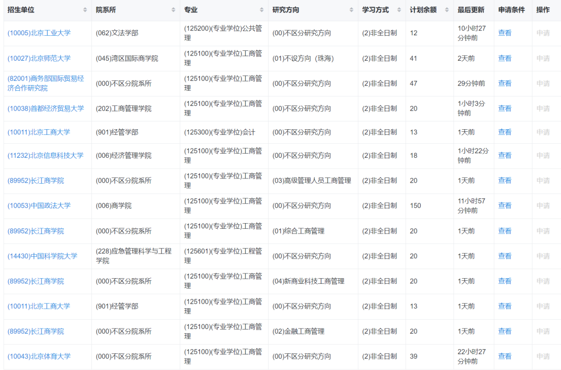Screen dimensions: 561x370
Task: Click 申请 for 首都经济贸易大学 row
Action: (543, 108)
